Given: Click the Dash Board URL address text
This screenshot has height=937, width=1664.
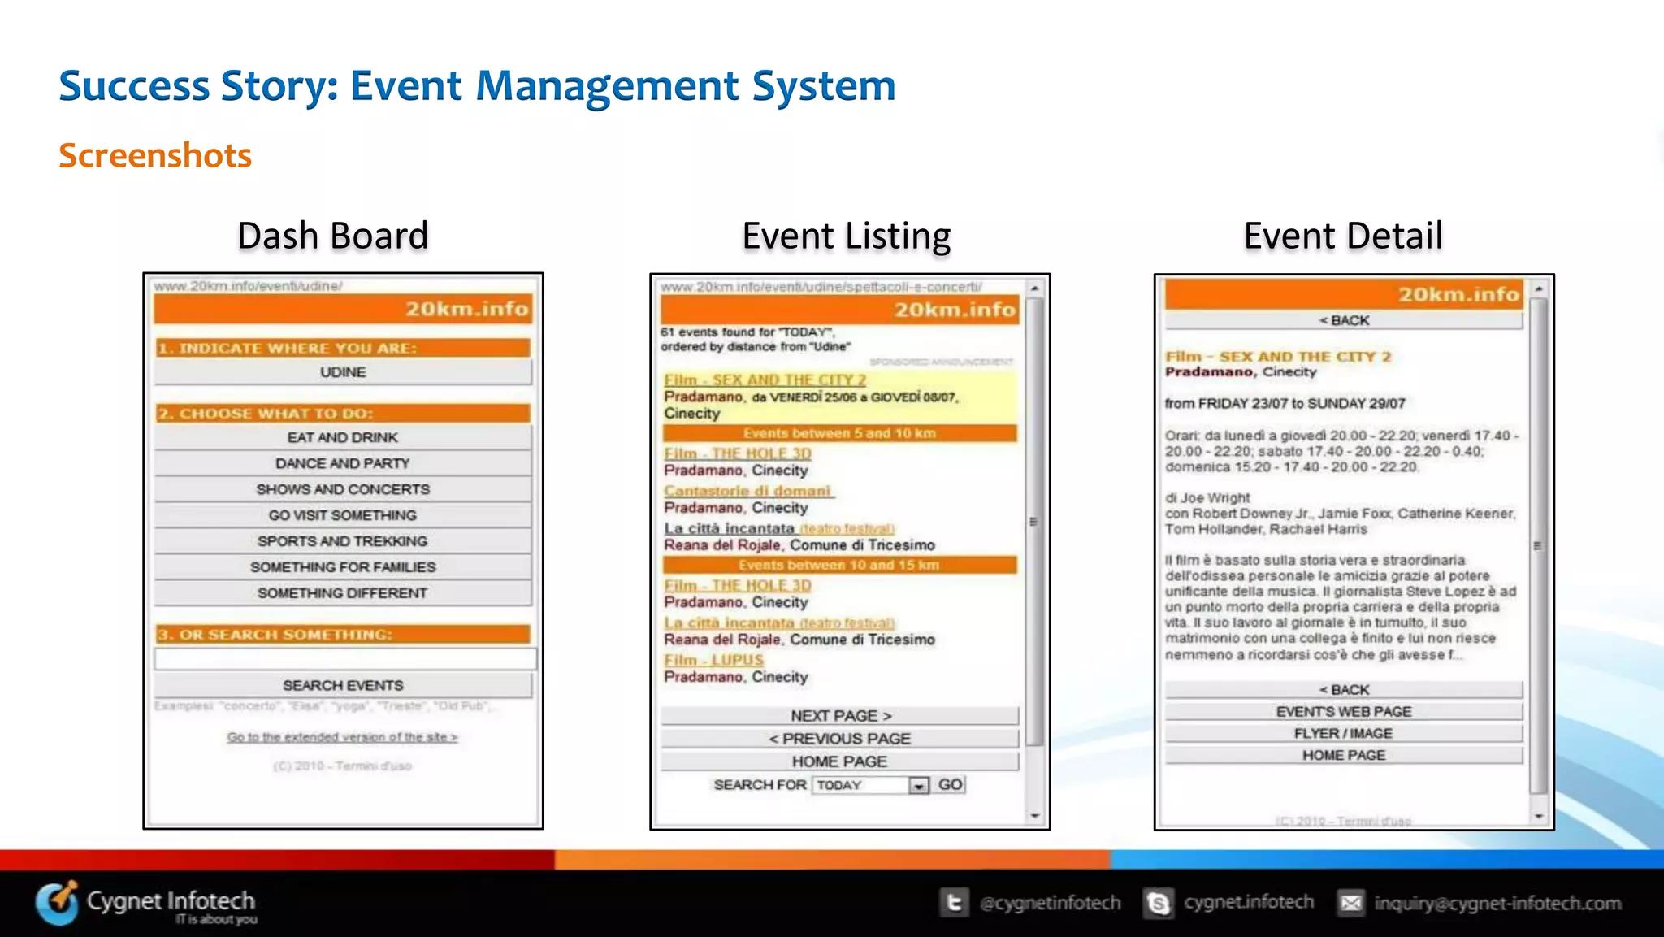Looking at the screenshot, I should click(x=249, y=286).
